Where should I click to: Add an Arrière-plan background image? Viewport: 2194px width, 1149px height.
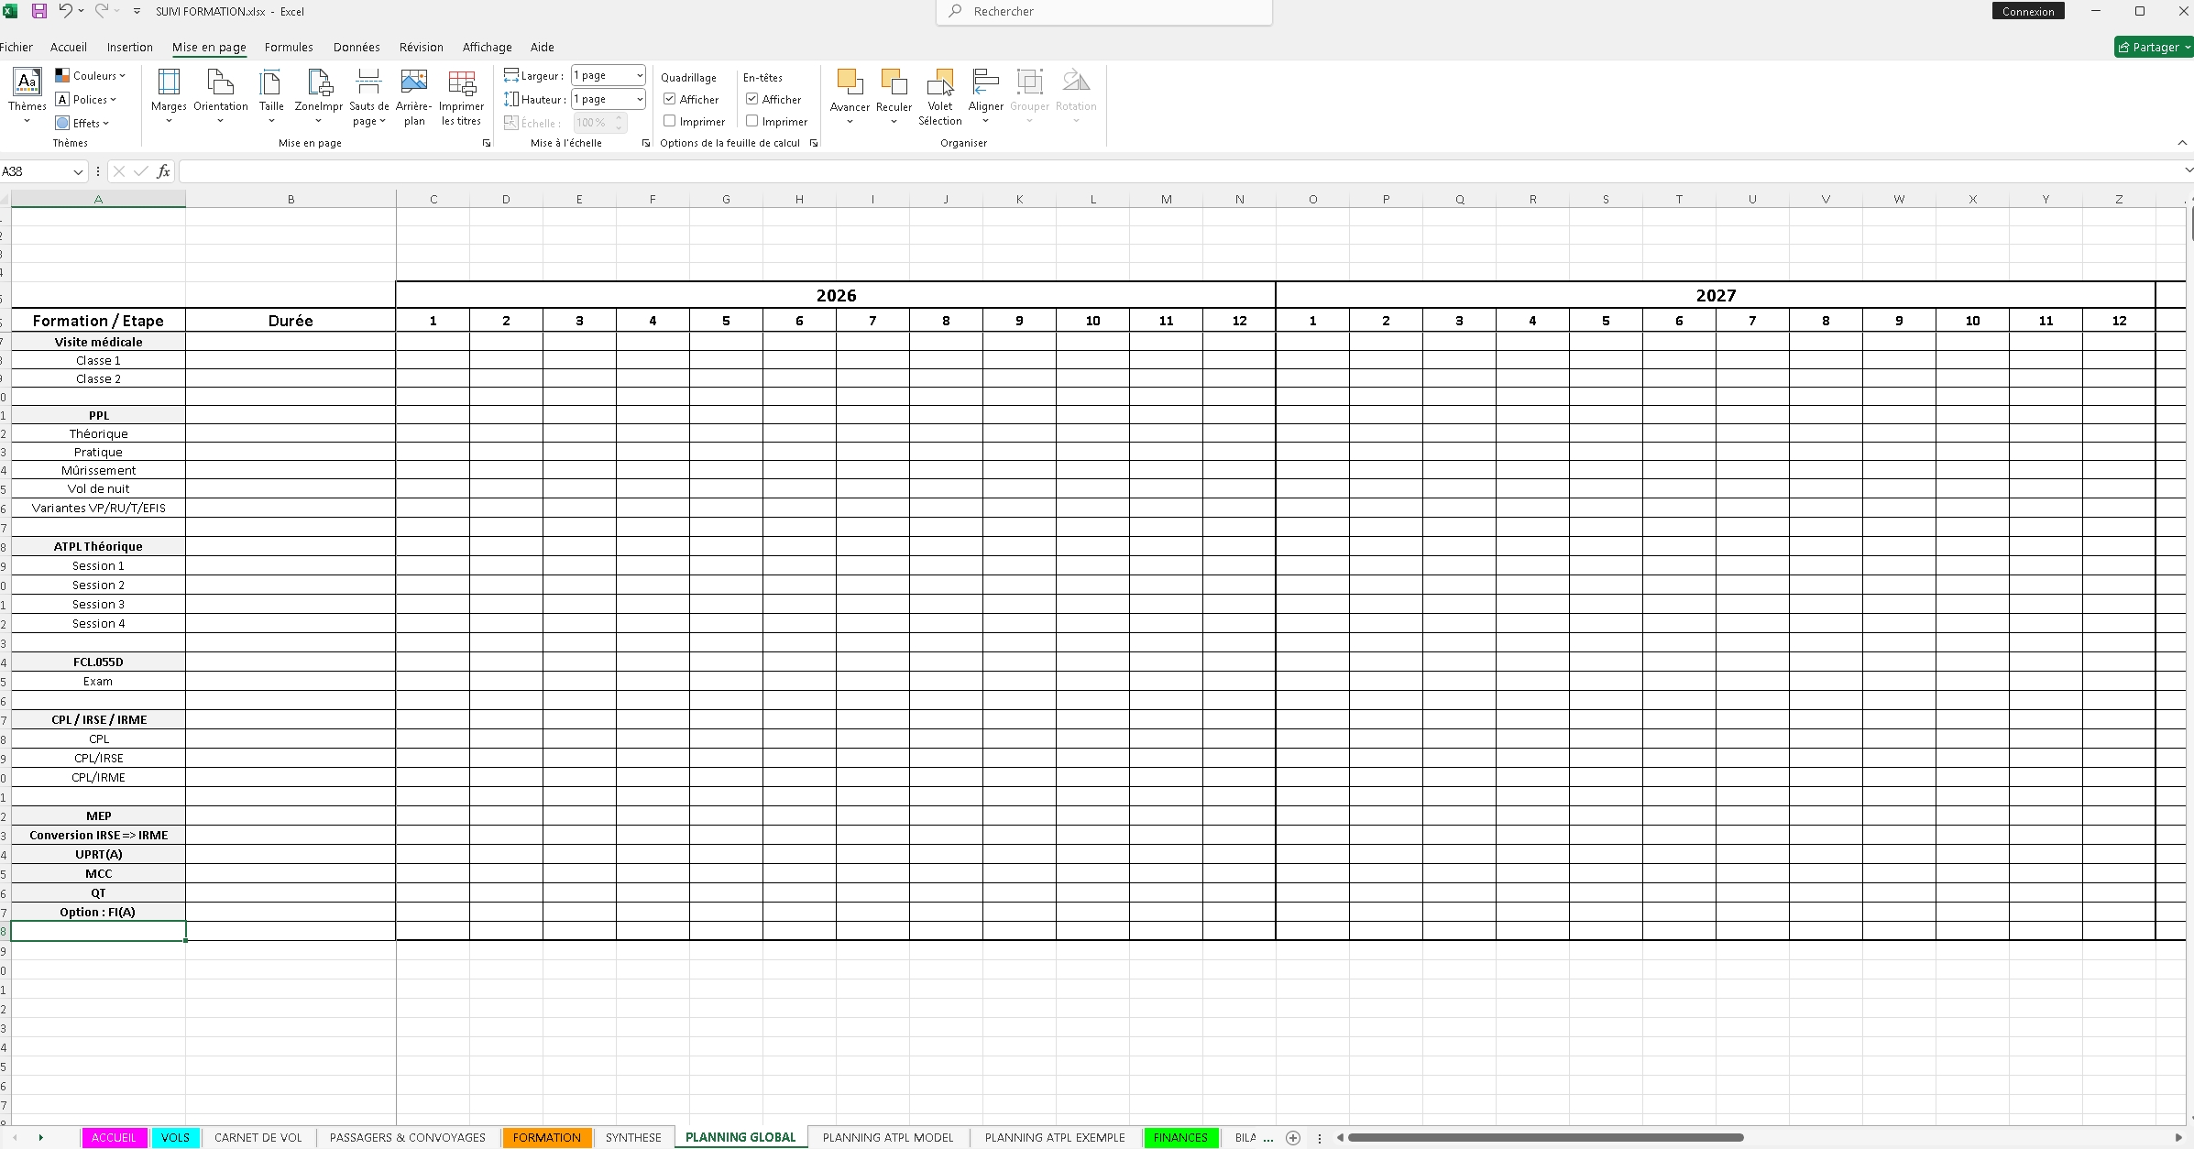pos(414,96)
